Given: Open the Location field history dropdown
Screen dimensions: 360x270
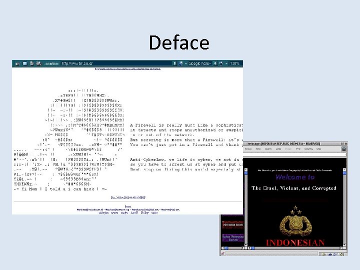Looking at the screenshot, I should pos(174,63).
